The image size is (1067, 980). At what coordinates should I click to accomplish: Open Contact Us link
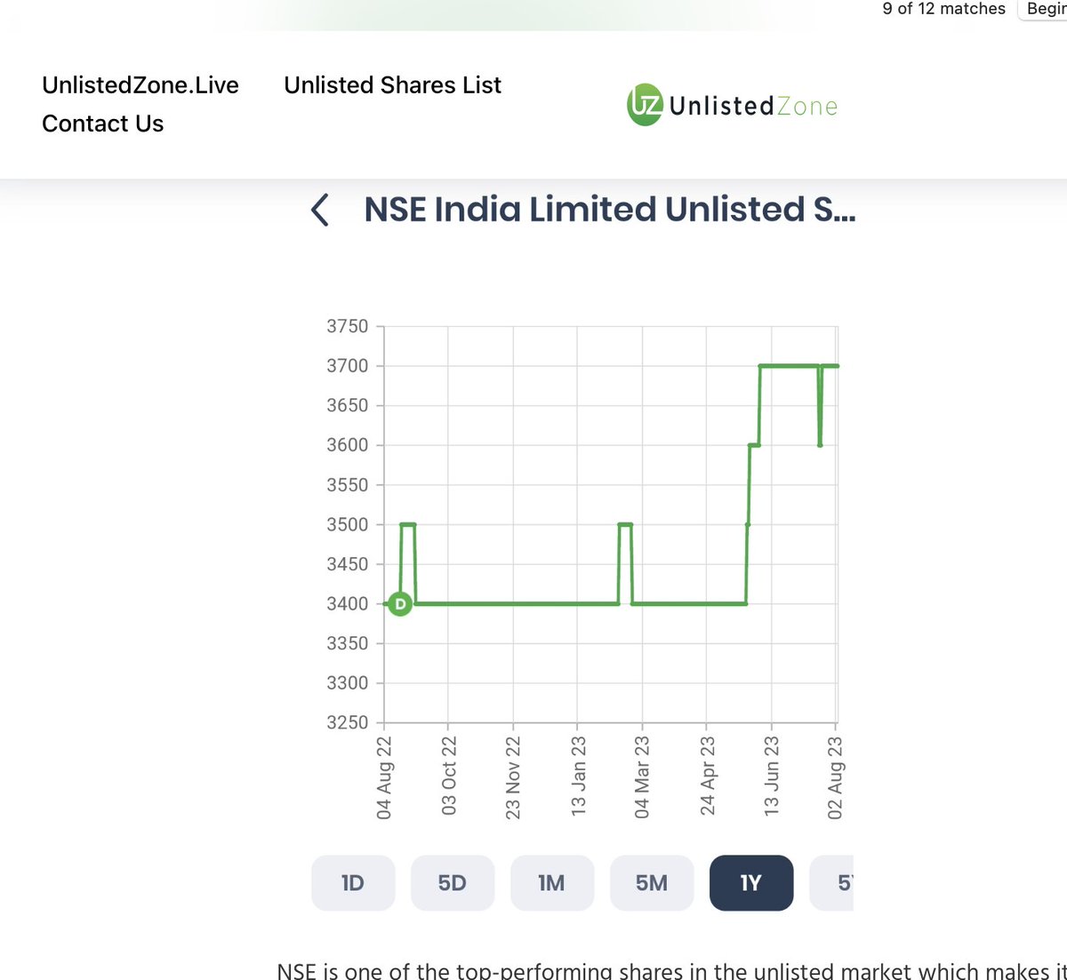tap(103, 123)
